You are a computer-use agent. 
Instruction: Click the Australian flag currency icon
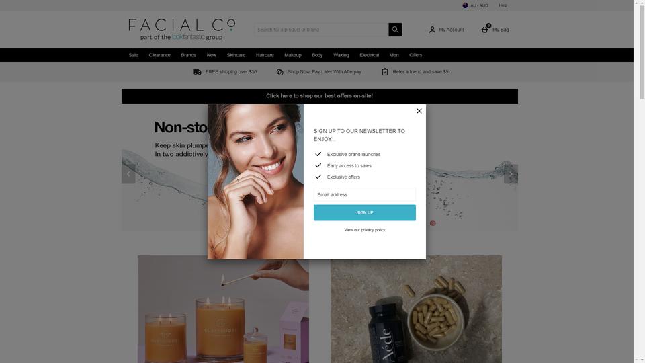pos(465,5)
